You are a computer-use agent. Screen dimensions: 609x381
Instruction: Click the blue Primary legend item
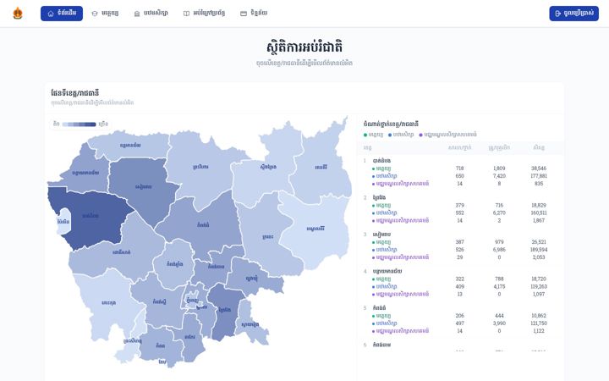point(401,135)
